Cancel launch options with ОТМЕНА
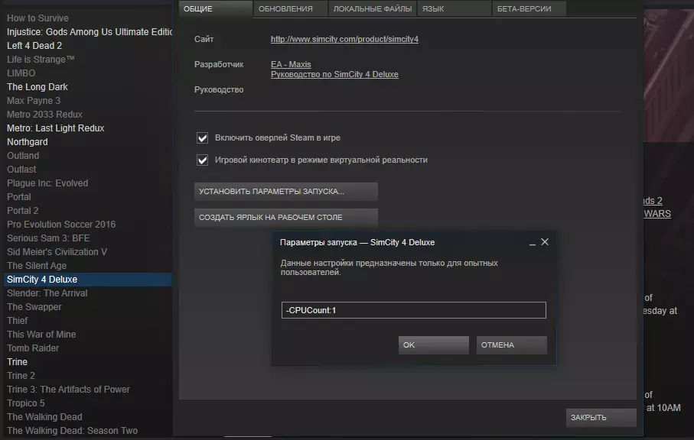This screenshot has height=440, width=694. click(511, 345)
